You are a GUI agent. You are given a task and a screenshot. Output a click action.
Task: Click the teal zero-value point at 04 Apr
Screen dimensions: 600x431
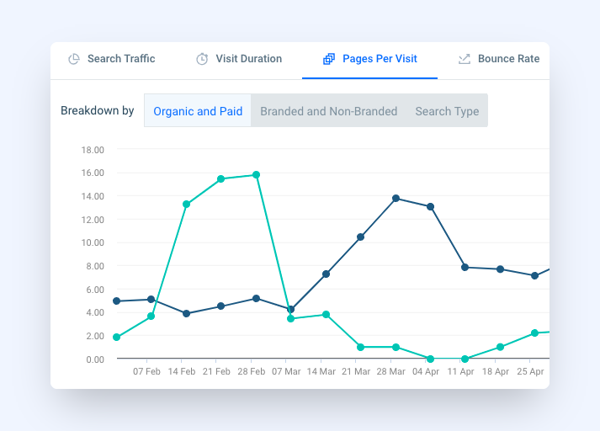430,359
